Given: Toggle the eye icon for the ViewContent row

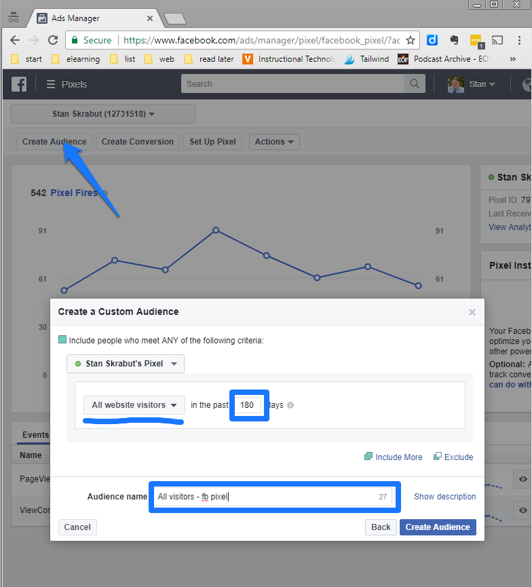Looking at the screenshot, I should point(522,510).
